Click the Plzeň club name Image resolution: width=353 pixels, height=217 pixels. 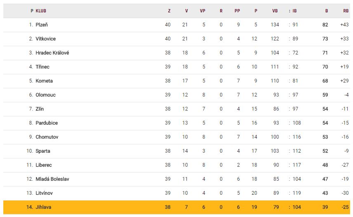click(x=42, y=25)
